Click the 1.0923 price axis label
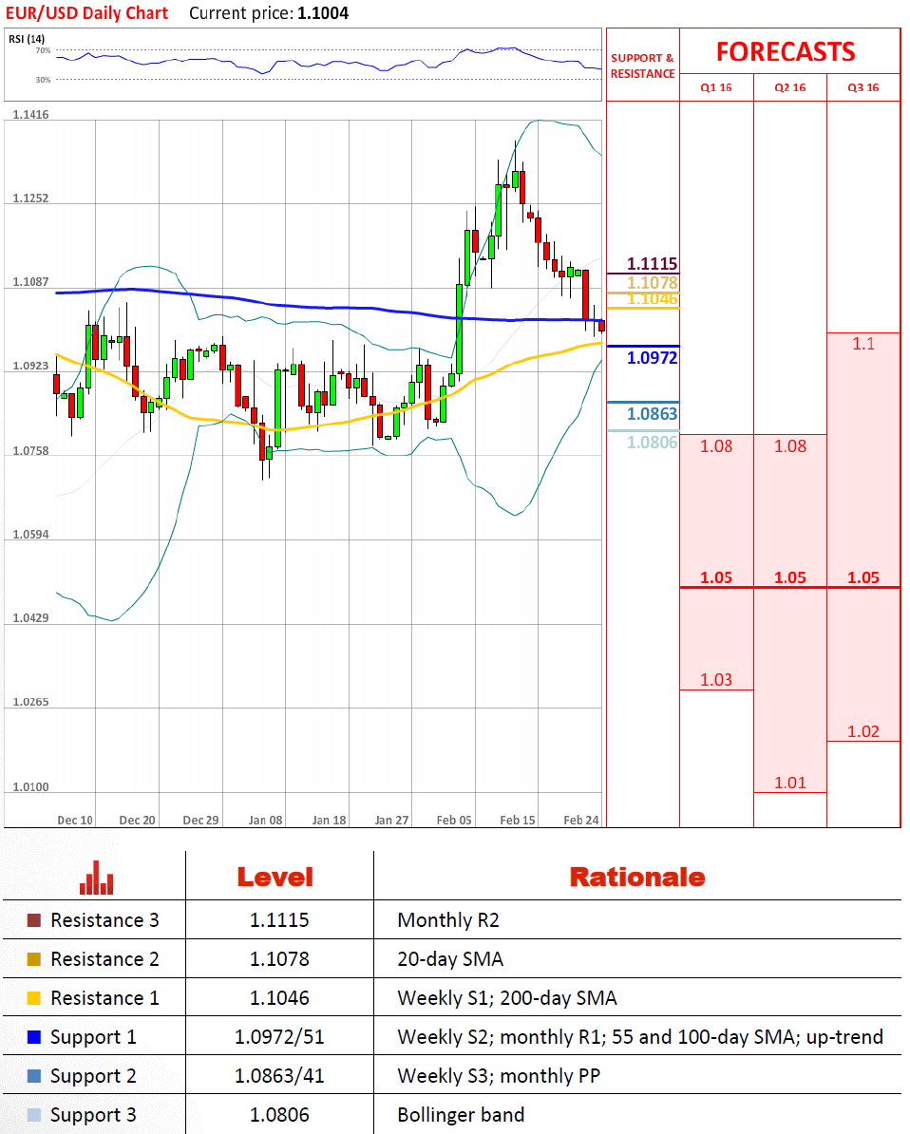The width and height of the screenshot is (910, 1134). (x=31, y=366)
